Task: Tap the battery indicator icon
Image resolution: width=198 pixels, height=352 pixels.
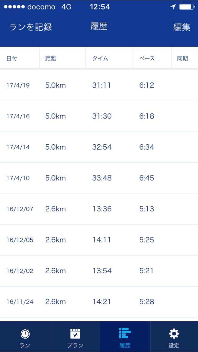Action: coord(187,7)
